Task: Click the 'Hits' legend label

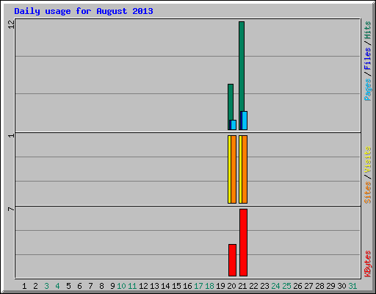Action: click(x=367, y=30)
